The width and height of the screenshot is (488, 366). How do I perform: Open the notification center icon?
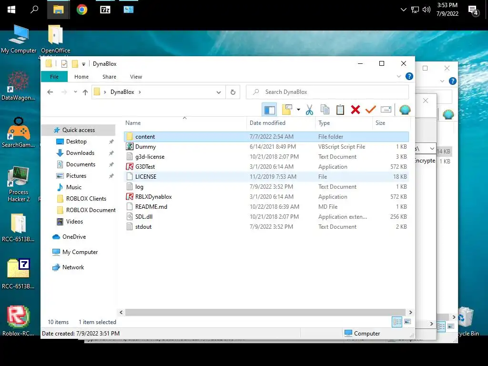[473, 10]
